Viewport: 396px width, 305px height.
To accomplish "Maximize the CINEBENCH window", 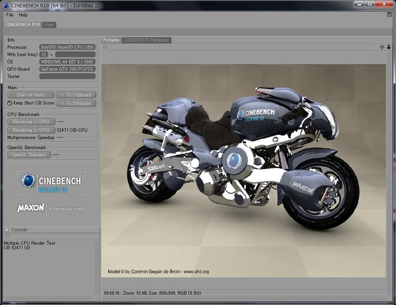I will pyautogui.click(x=370, y=4).
